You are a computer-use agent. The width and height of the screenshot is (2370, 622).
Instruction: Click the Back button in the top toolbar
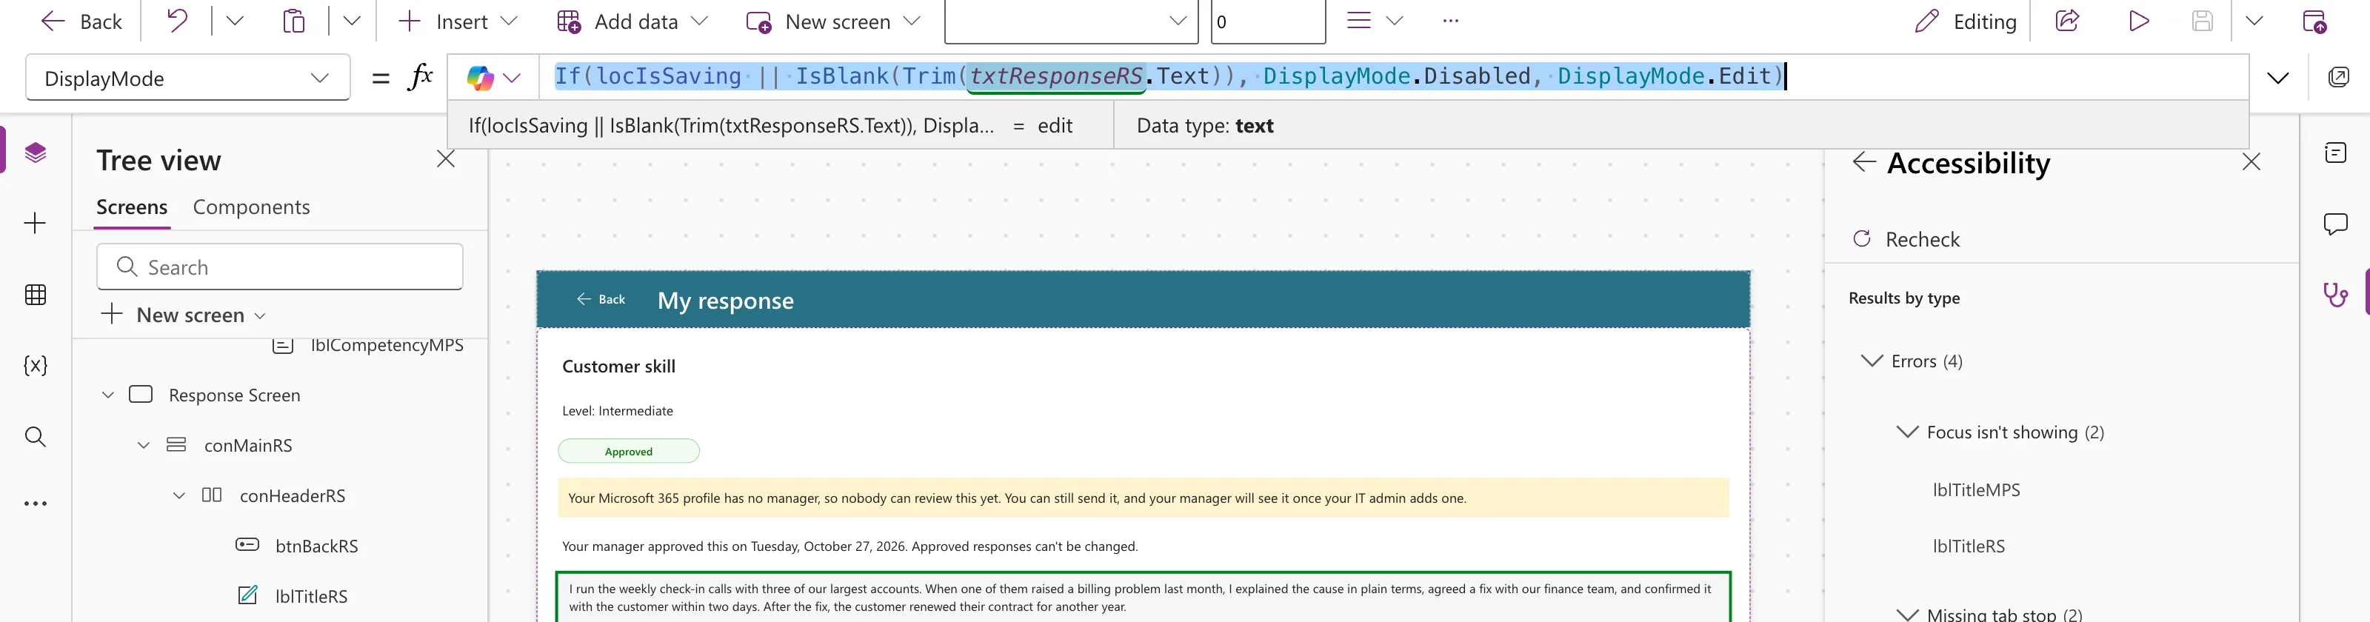pos(82,21)
